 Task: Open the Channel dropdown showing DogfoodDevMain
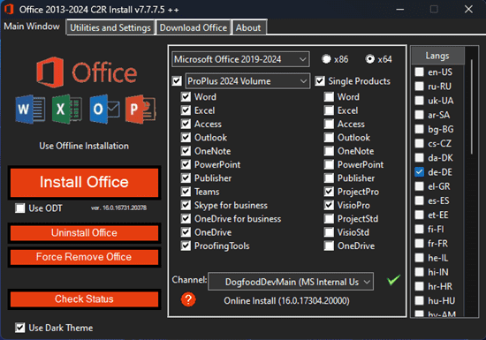click(x=291, y=282)
